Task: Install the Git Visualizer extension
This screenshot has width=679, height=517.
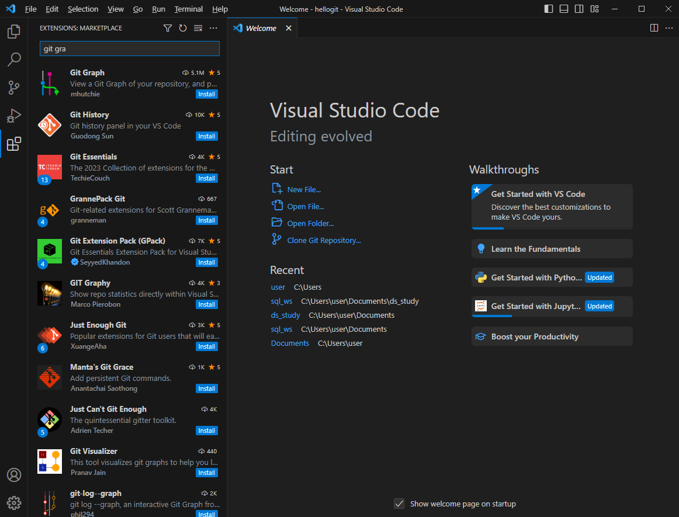Action: 206,473
